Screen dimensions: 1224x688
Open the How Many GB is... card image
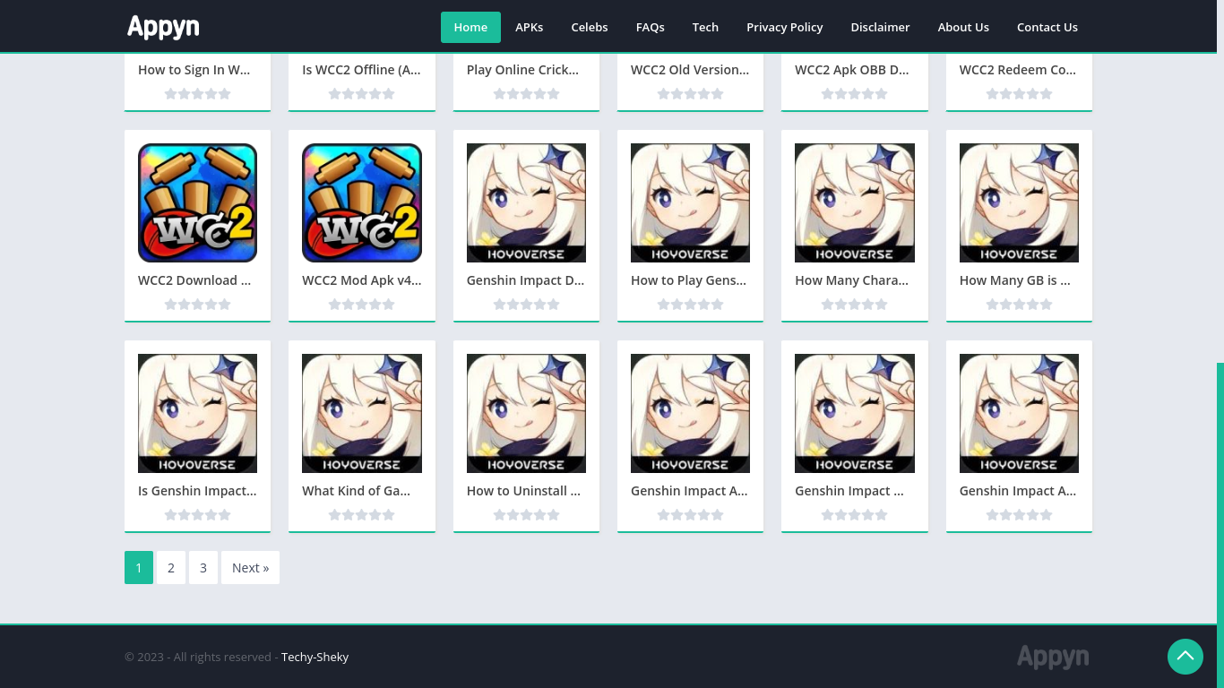1019,202
